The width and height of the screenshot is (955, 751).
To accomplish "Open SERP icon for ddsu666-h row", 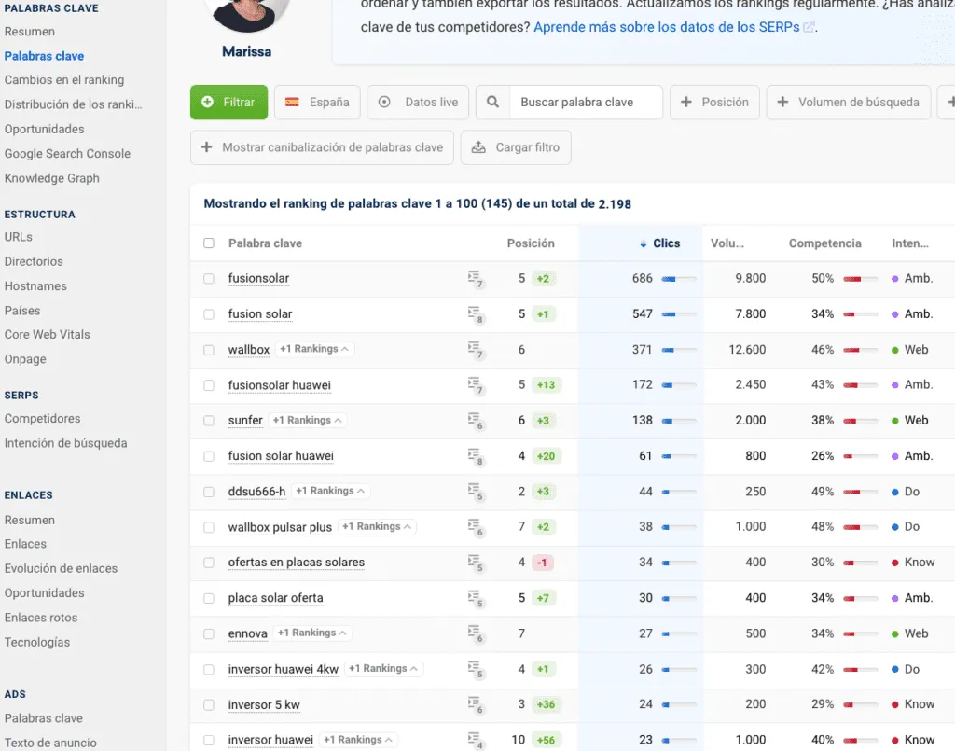I will point(475,492).
